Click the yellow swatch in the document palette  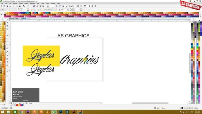19,105
